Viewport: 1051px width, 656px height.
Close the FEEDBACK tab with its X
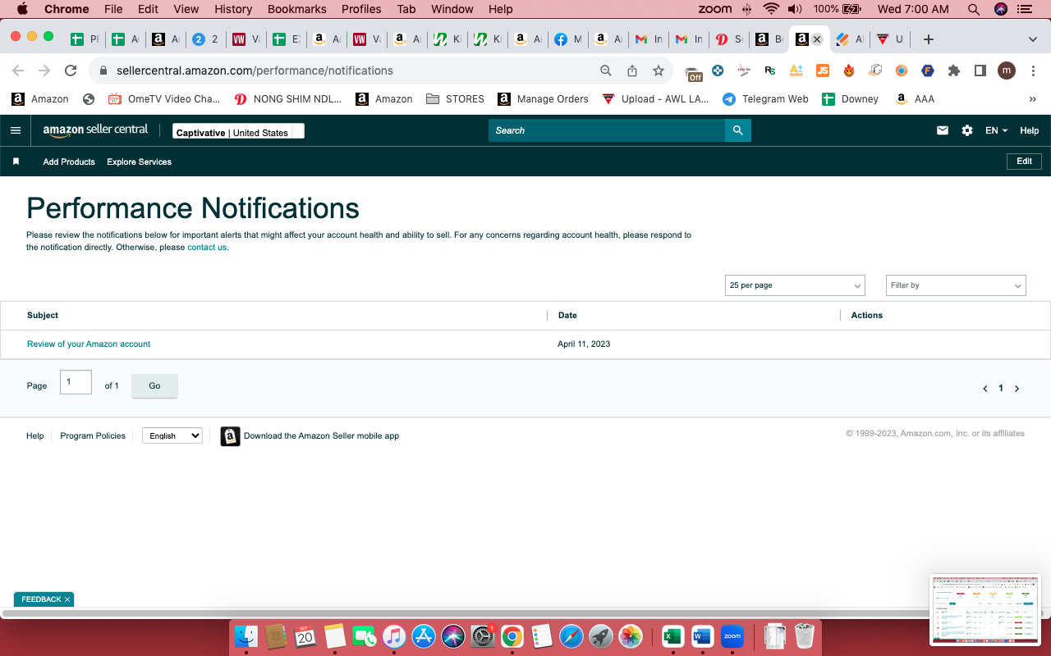(67, 599)
